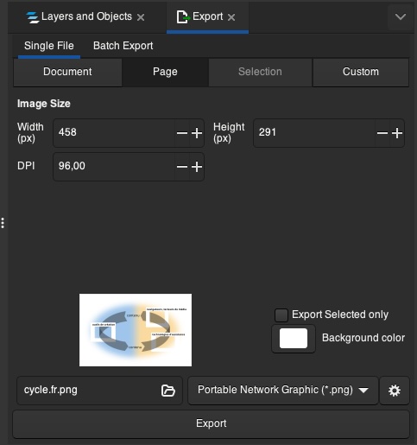Decrease Height with the minus button
The image size is (417, 445).
click(x=382, y=133)
